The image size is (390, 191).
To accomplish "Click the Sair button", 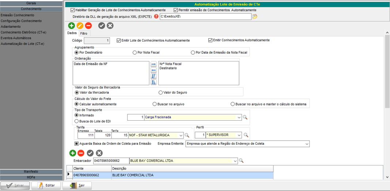I will (x=77, y=186).
